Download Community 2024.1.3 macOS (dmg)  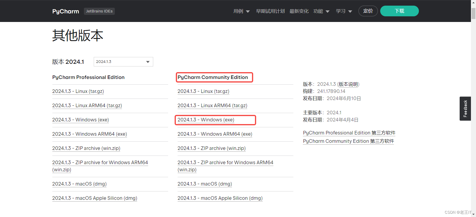(205, 184)
